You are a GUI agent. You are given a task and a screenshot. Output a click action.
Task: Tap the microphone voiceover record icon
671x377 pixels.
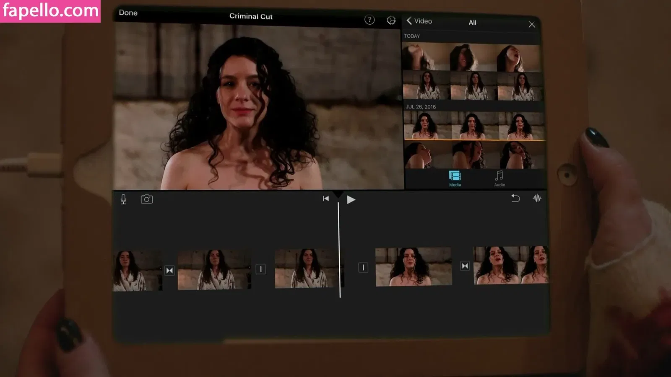coord(123,199)
